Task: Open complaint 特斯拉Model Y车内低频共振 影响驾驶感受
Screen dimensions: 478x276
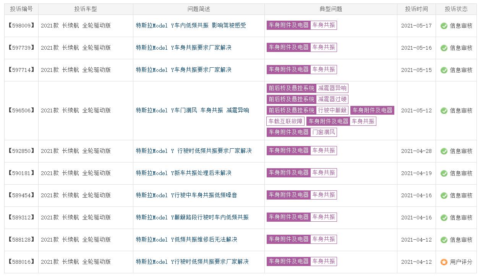Action: pyautogui.click(x=191, y=26)
